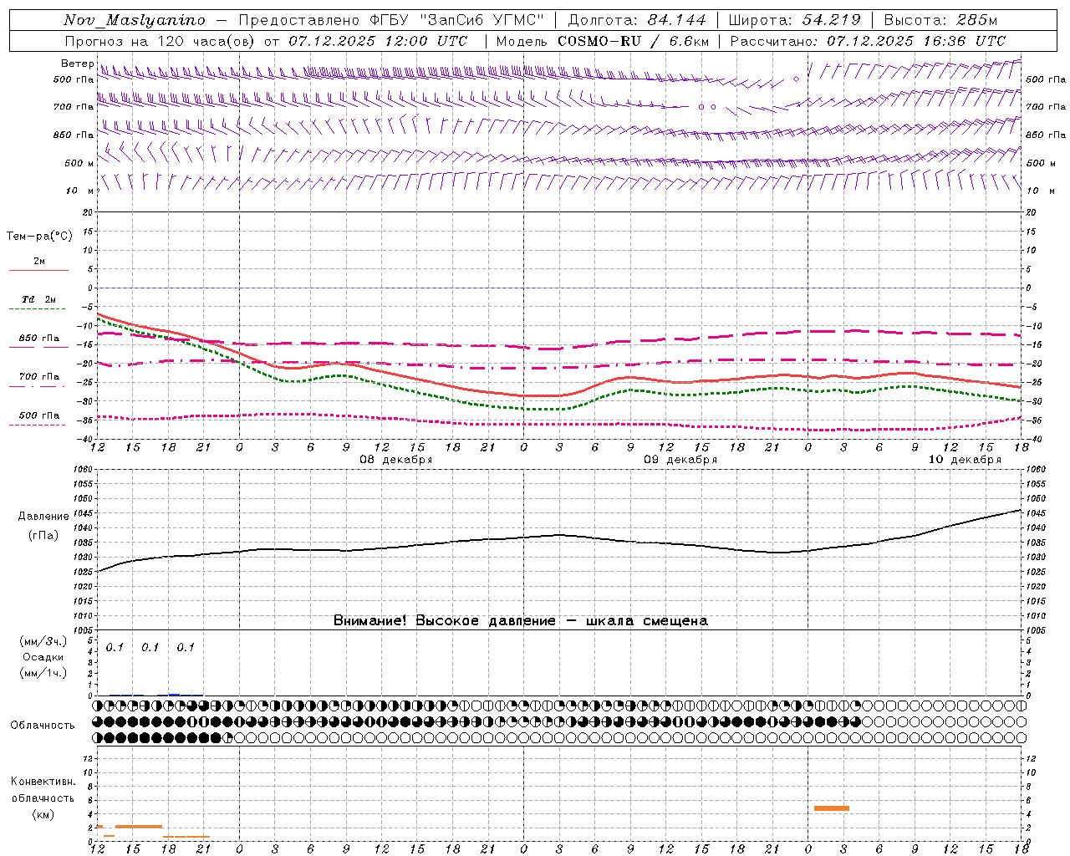
Task: Click the Td 2м legend label
Action: tap(38, 299)
